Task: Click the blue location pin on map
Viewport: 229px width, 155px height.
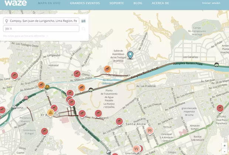Action: click(130, 55)
